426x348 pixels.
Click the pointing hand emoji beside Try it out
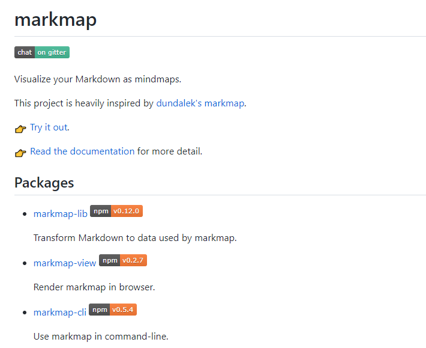(20, 129)
